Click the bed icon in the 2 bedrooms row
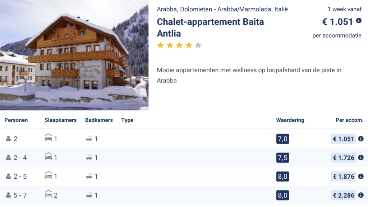The image size is (368, 207). point(49,195)
